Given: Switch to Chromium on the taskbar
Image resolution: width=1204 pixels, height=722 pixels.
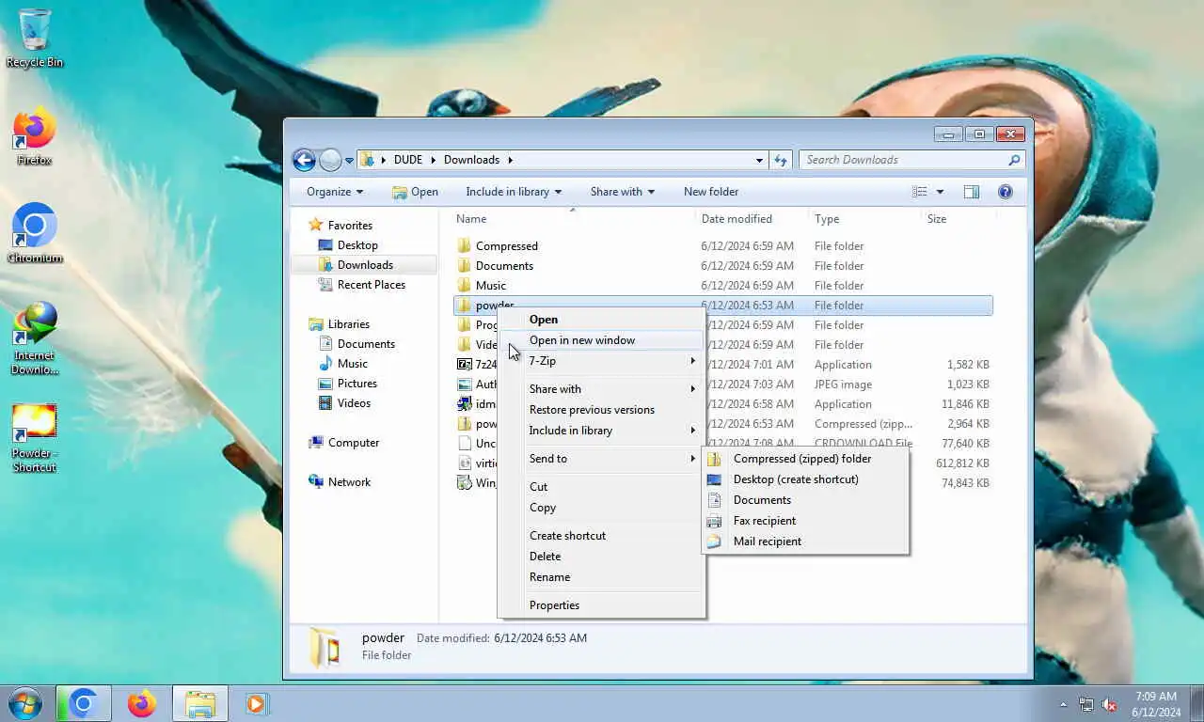Looking at the screenshot, I should (83, 703).
